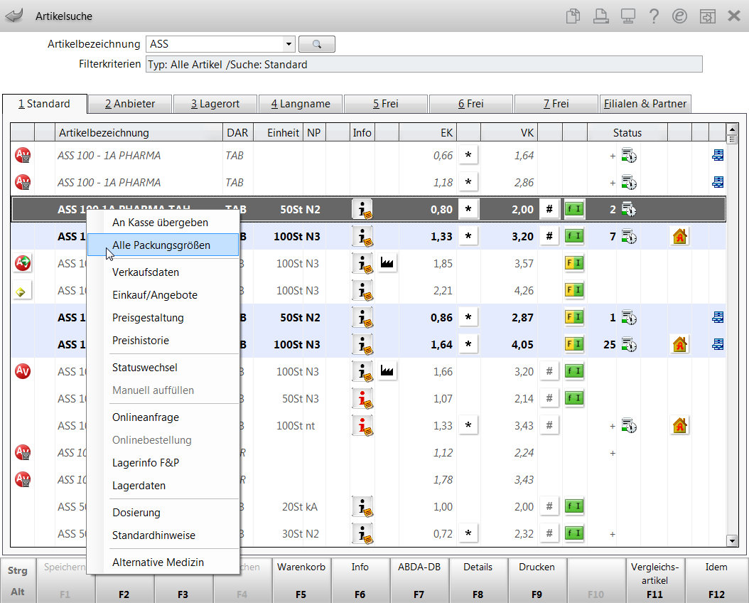Choose 'Preishistorie' from the context menu

click(141, 341)
